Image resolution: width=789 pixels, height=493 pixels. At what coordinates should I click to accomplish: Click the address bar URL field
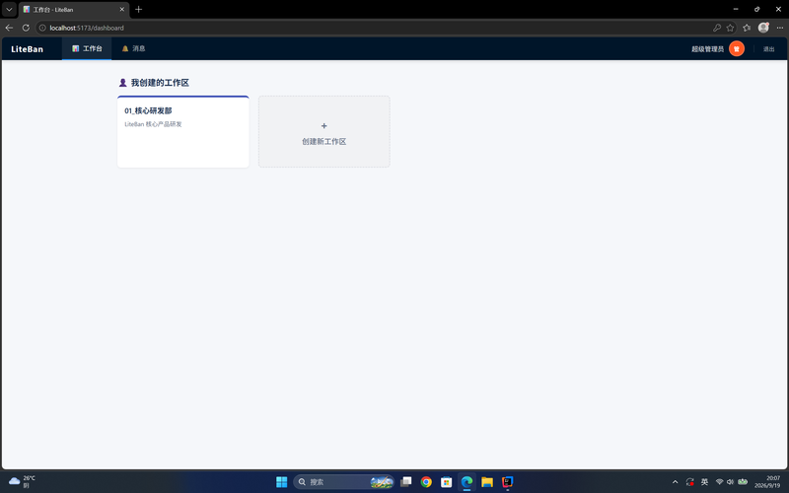pos(373,28)
